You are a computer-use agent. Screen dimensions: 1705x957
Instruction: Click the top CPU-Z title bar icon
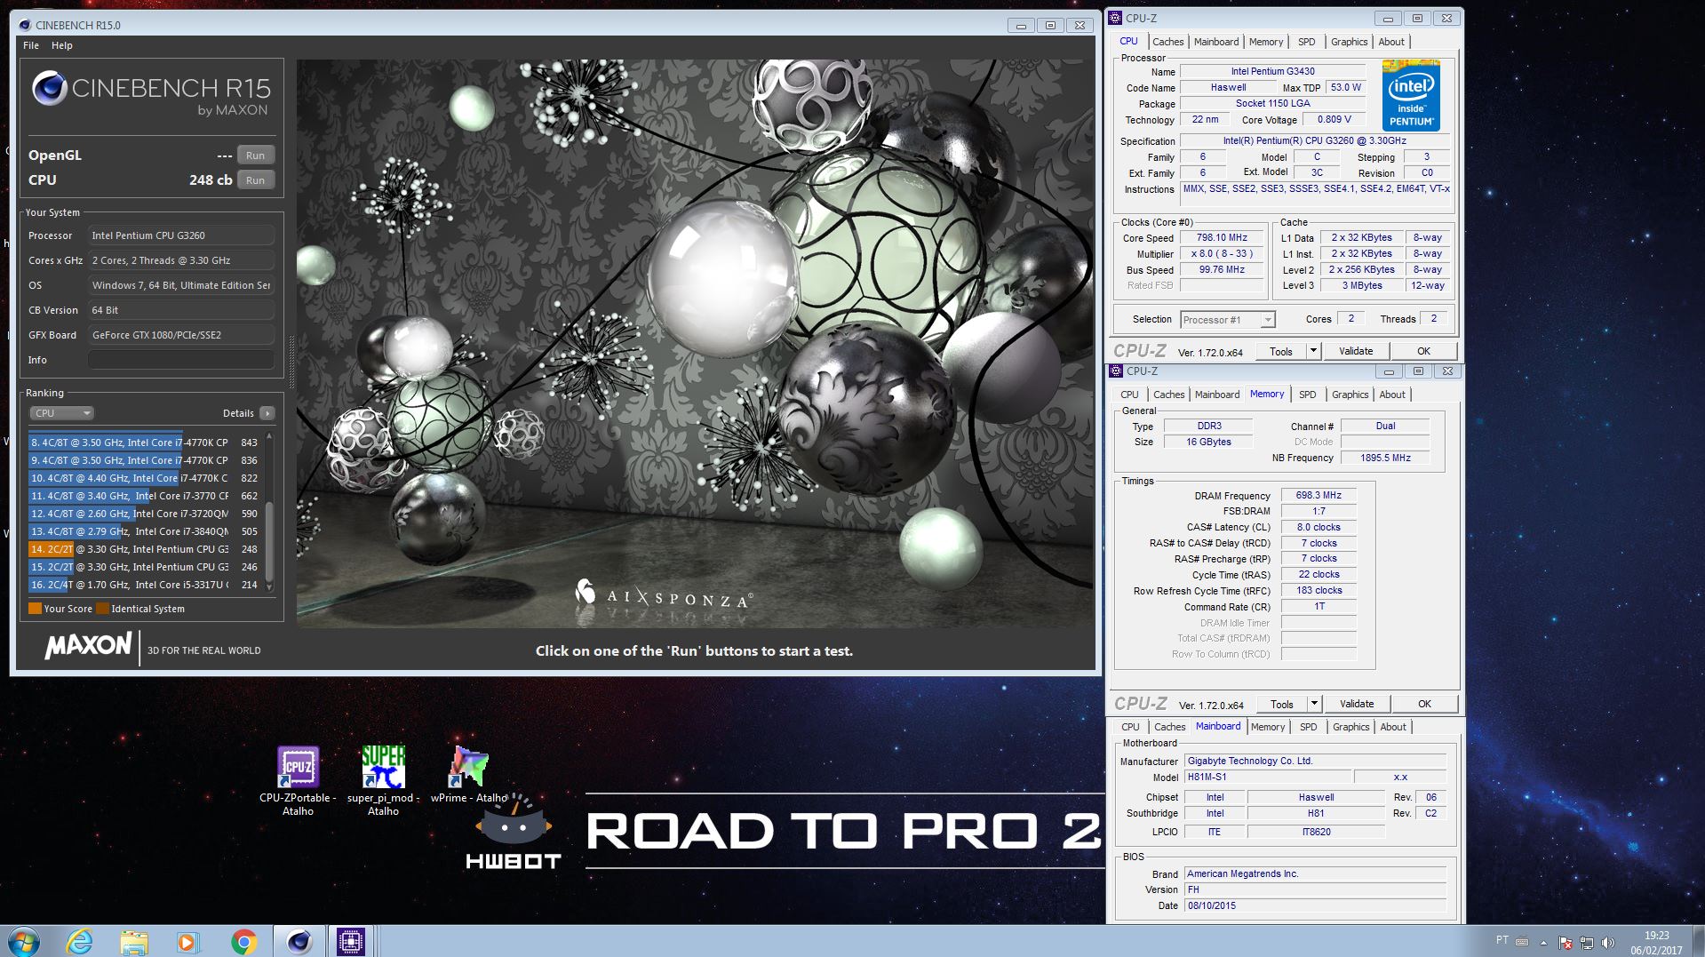(x=1116, y=18)
